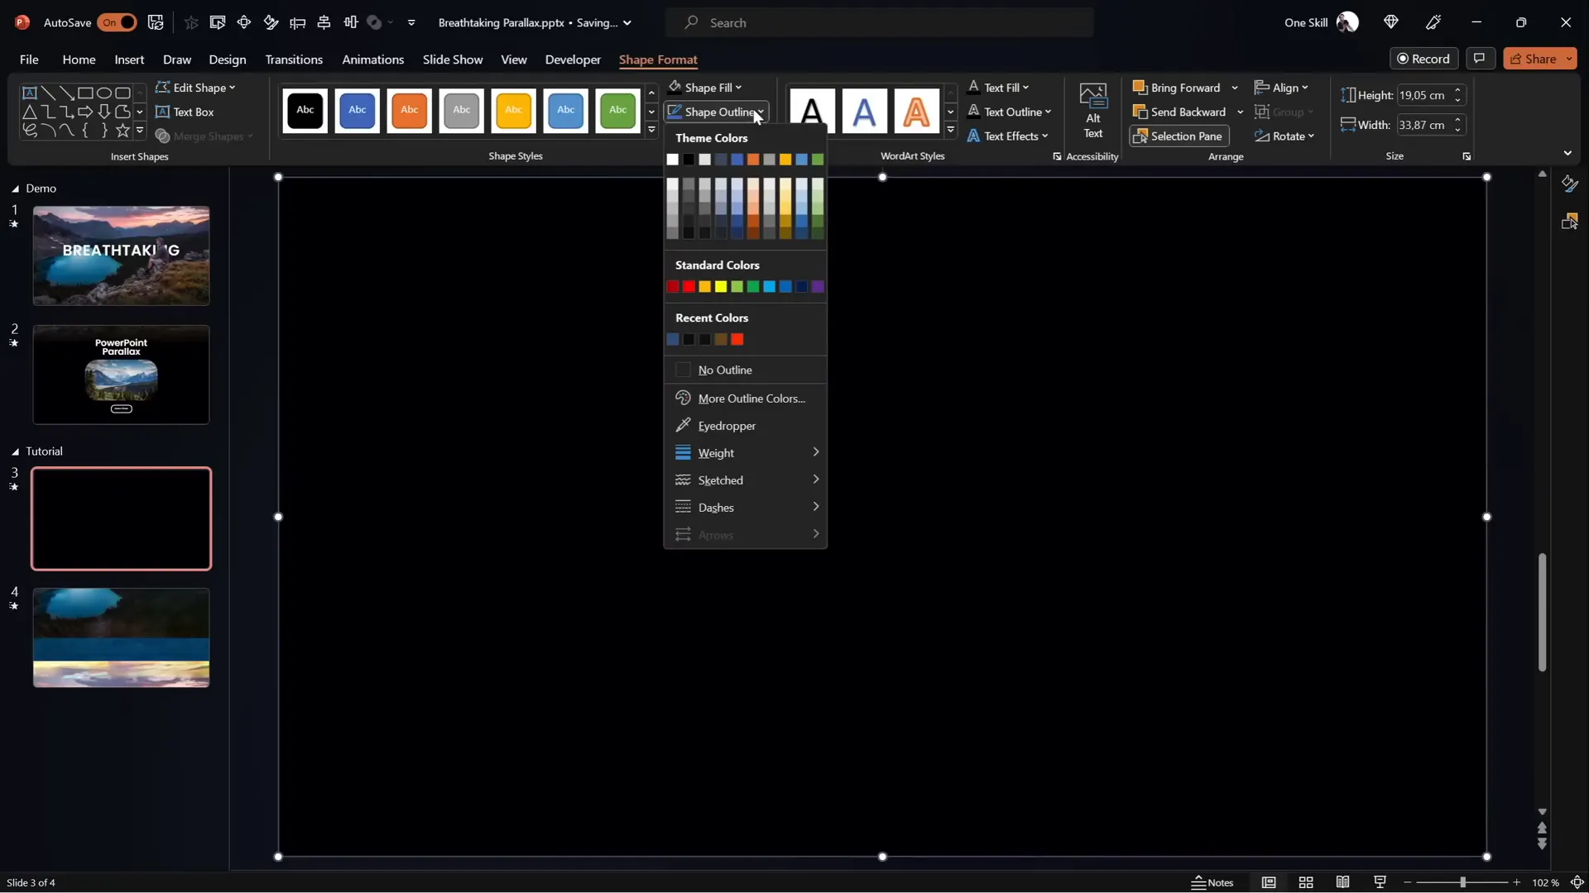
Task: Select slide 4 thumbnail in the panel
Action: point(120,637)
